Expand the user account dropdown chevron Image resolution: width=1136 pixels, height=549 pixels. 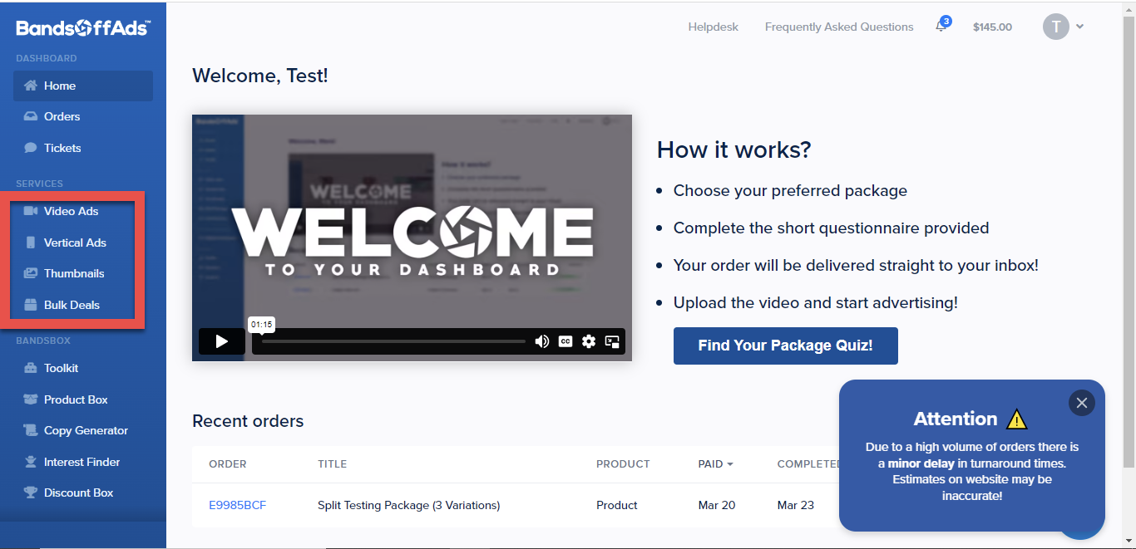click(1079, 27)
